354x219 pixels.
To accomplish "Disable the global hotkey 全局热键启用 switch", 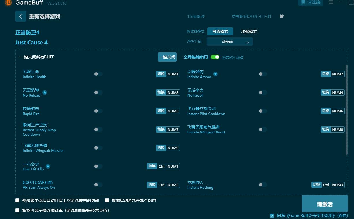I will click(215, 57).
